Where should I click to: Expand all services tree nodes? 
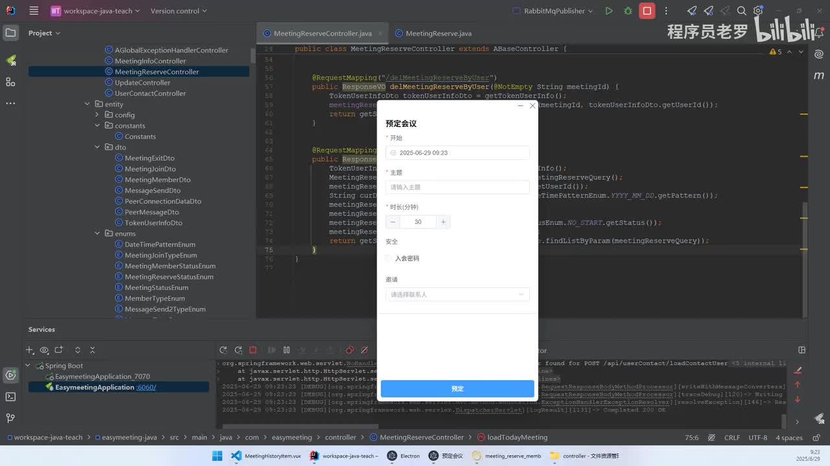(78, 350)
